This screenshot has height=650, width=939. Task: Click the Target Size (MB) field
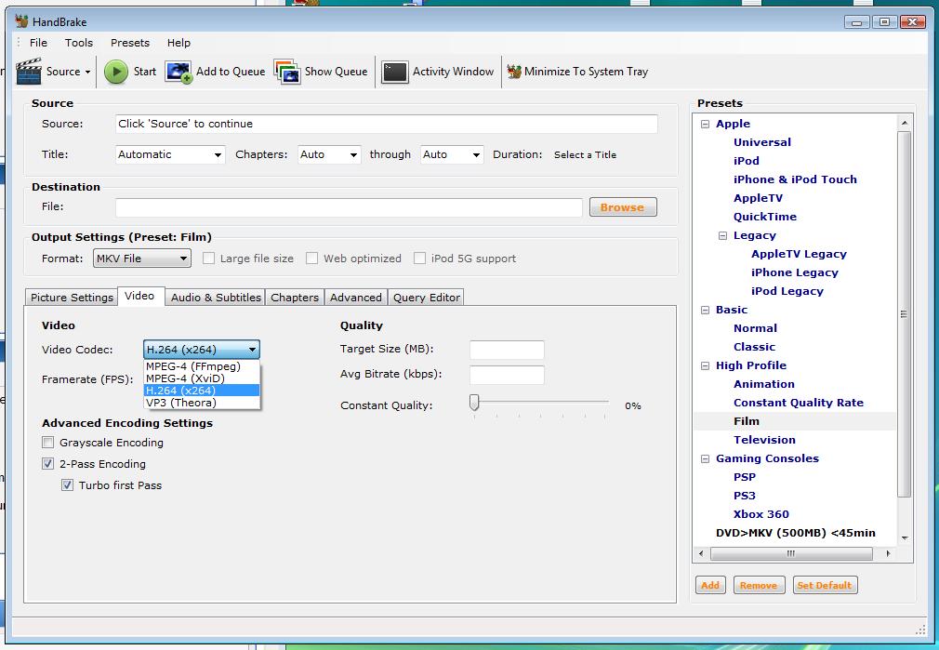(x=507, y=350)
